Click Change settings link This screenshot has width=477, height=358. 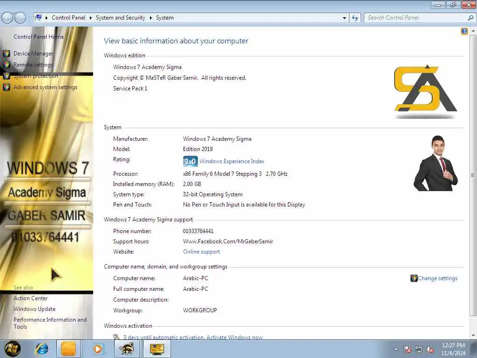(x=437, y=278)
